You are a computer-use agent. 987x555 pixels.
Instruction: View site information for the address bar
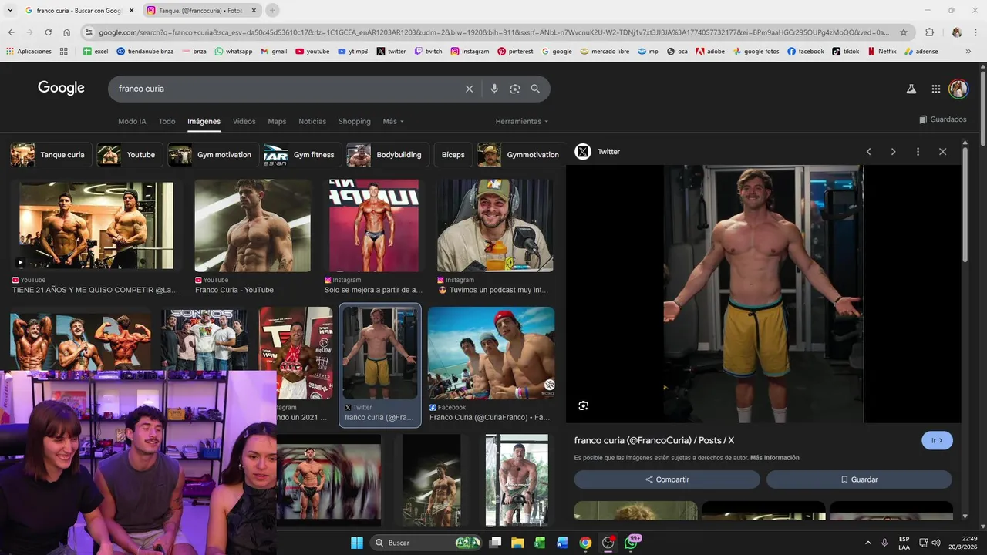click(89, 32)
